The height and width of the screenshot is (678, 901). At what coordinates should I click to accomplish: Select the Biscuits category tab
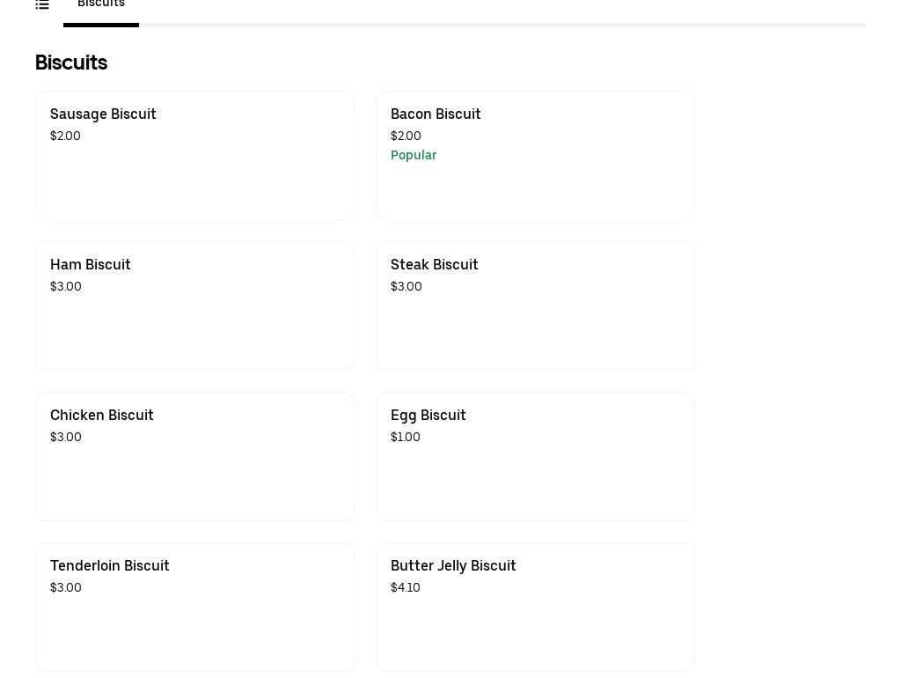[x=101, y=5]
